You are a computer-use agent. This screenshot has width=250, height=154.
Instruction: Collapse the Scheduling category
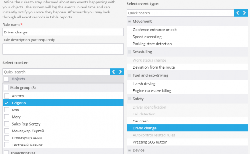(x=130, y=52)
